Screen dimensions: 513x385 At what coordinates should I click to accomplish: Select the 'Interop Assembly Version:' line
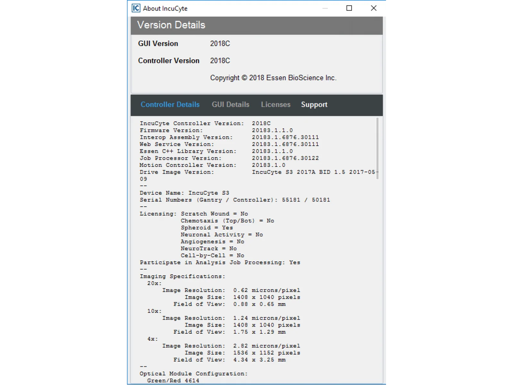click(229, 137)
